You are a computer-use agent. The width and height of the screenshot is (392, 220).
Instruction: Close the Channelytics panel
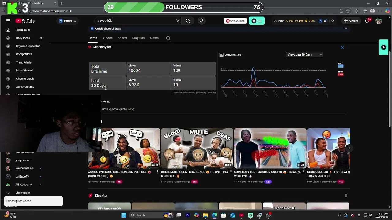[x=342, y=47]
